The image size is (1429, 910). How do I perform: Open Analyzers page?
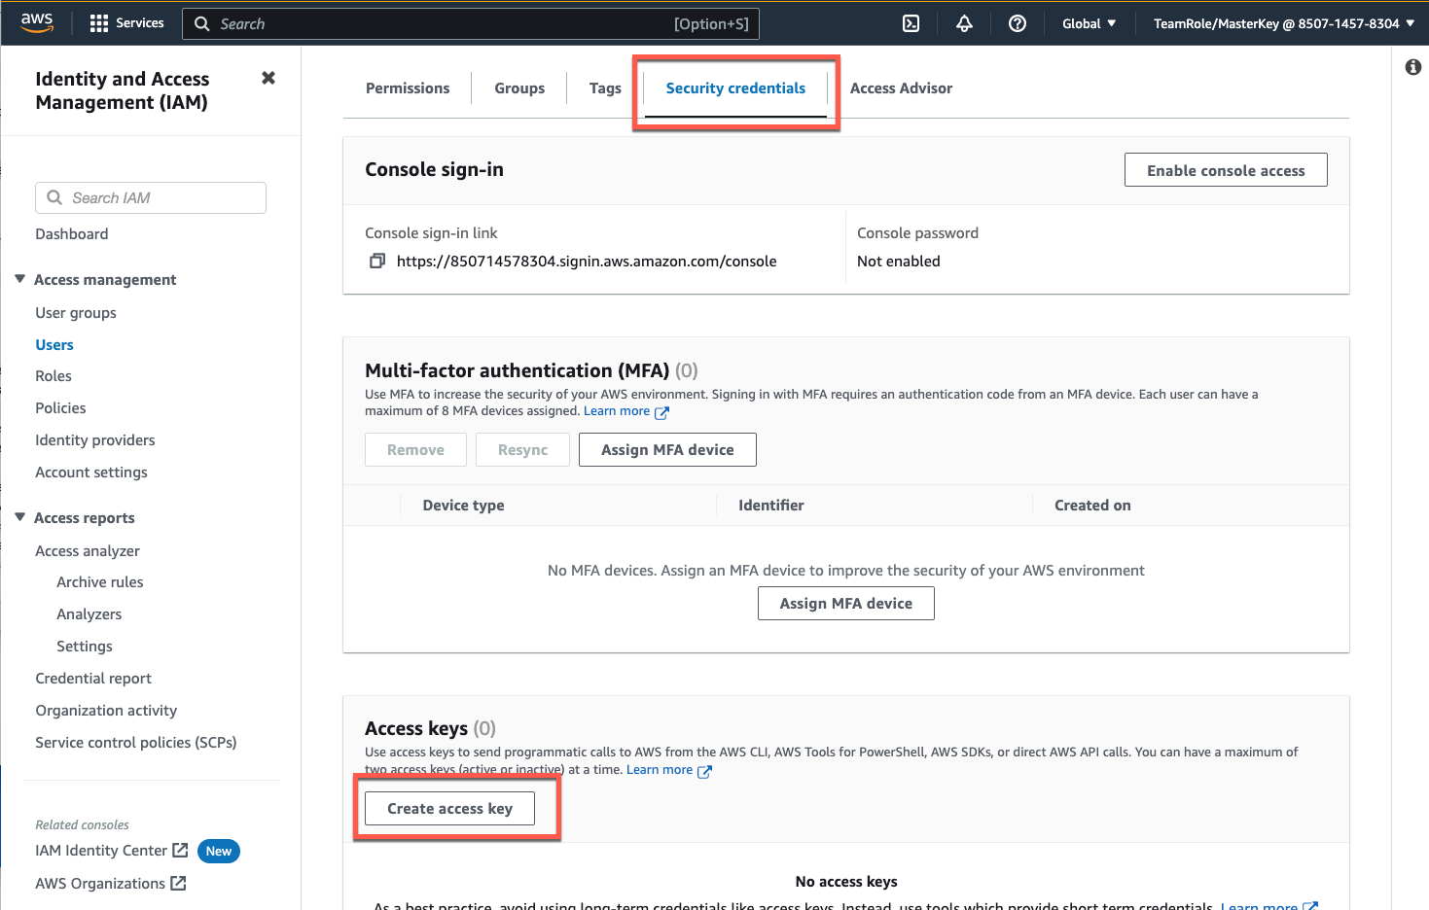(89, 613)
